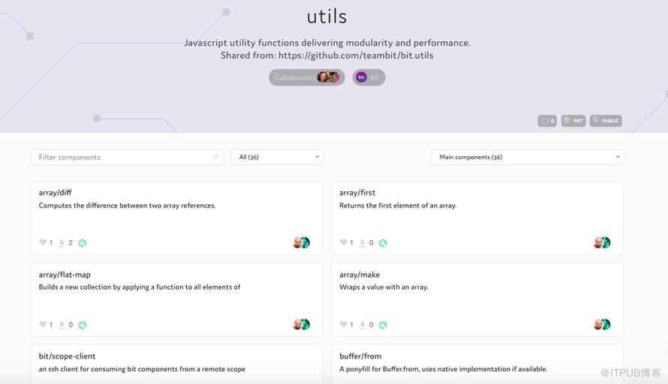Image resolution: width=668 pixels, height=384 pixels.
Task: Click the green status badge on array/first card
Action: coord(383,243)
